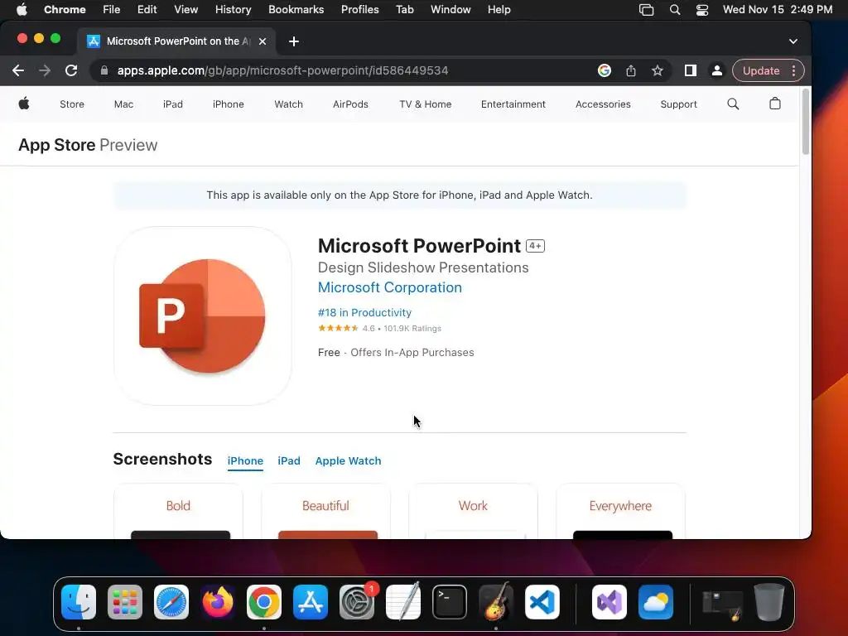Open Visual Studio Code in dock
This screenshot has height=636, width=848.
pyautogui.click(x=542, y=602)
